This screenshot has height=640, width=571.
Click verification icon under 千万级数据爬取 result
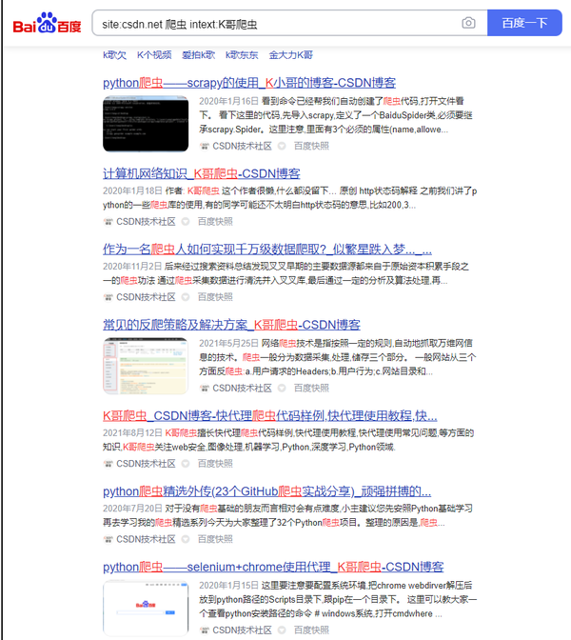click(186, 297)
